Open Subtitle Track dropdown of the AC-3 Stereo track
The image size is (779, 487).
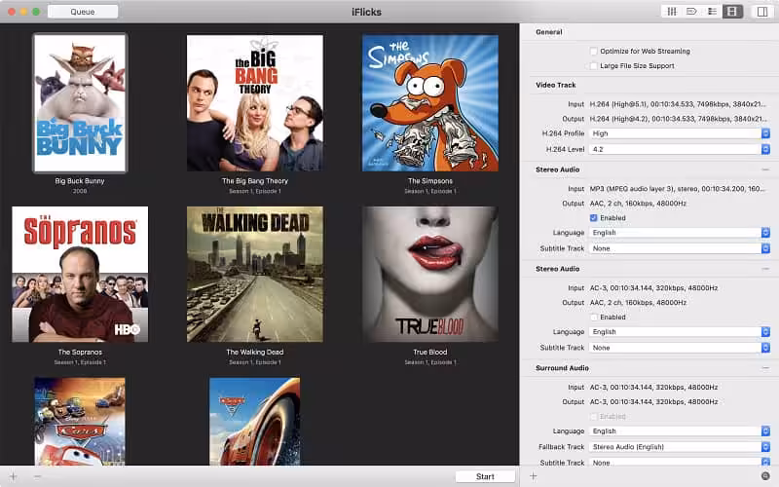[x=679, y=348]
